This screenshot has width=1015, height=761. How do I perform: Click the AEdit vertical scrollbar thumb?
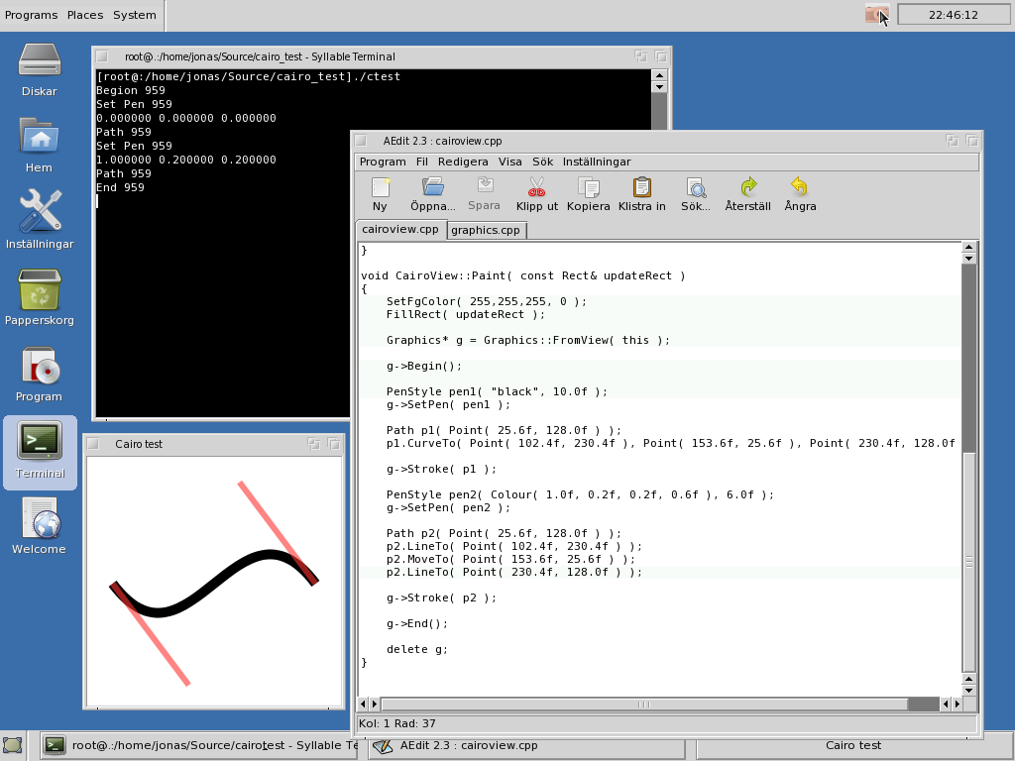click(x=969, y=563)
